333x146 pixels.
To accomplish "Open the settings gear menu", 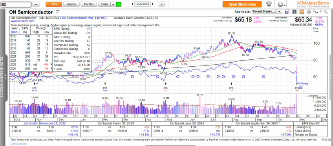I will click(280, 4).
